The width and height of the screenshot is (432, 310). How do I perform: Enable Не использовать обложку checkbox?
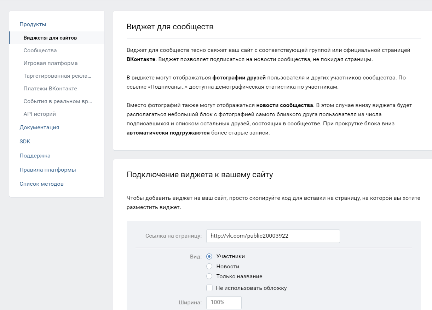(209, 288)
